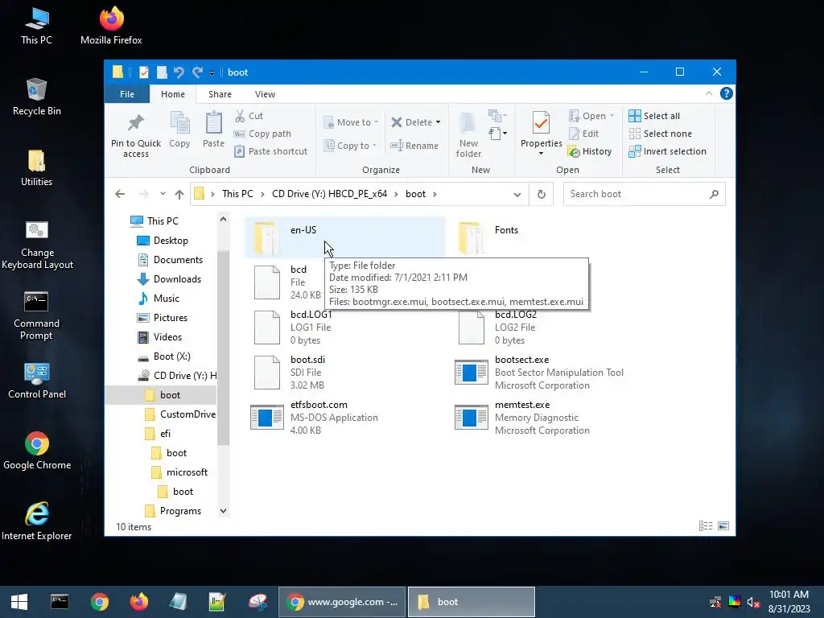Choose Paste shortcut command

tap(270, 151)
